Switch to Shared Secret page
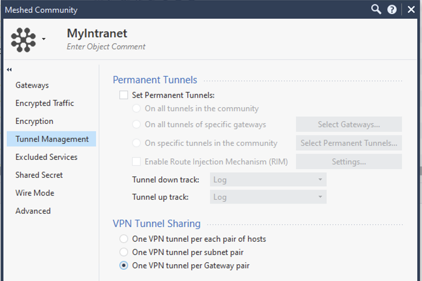 click(39, 175)
